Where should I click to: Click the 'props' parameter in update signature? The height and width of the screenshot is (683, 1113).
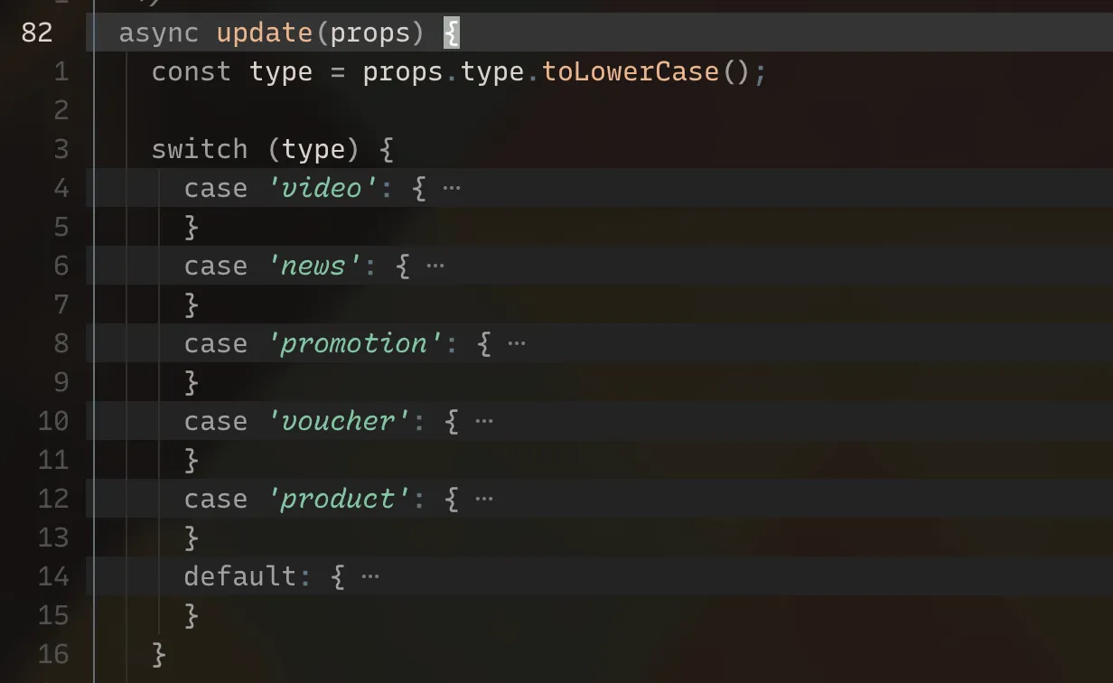[370, 34]
